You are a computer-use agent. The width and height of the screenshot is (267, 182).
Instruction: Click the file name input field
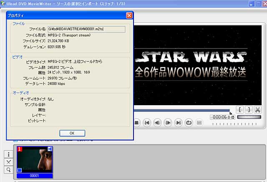86,29
